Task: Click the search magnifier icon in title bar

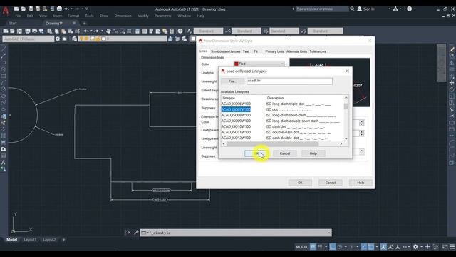Action: 352,9
